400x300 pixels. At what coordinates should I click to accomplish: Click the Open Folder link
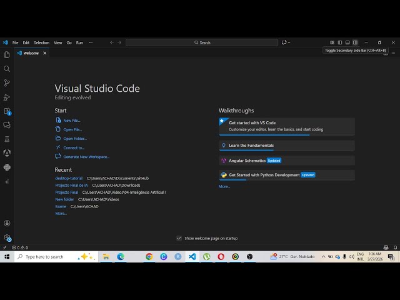coord(75,139)
